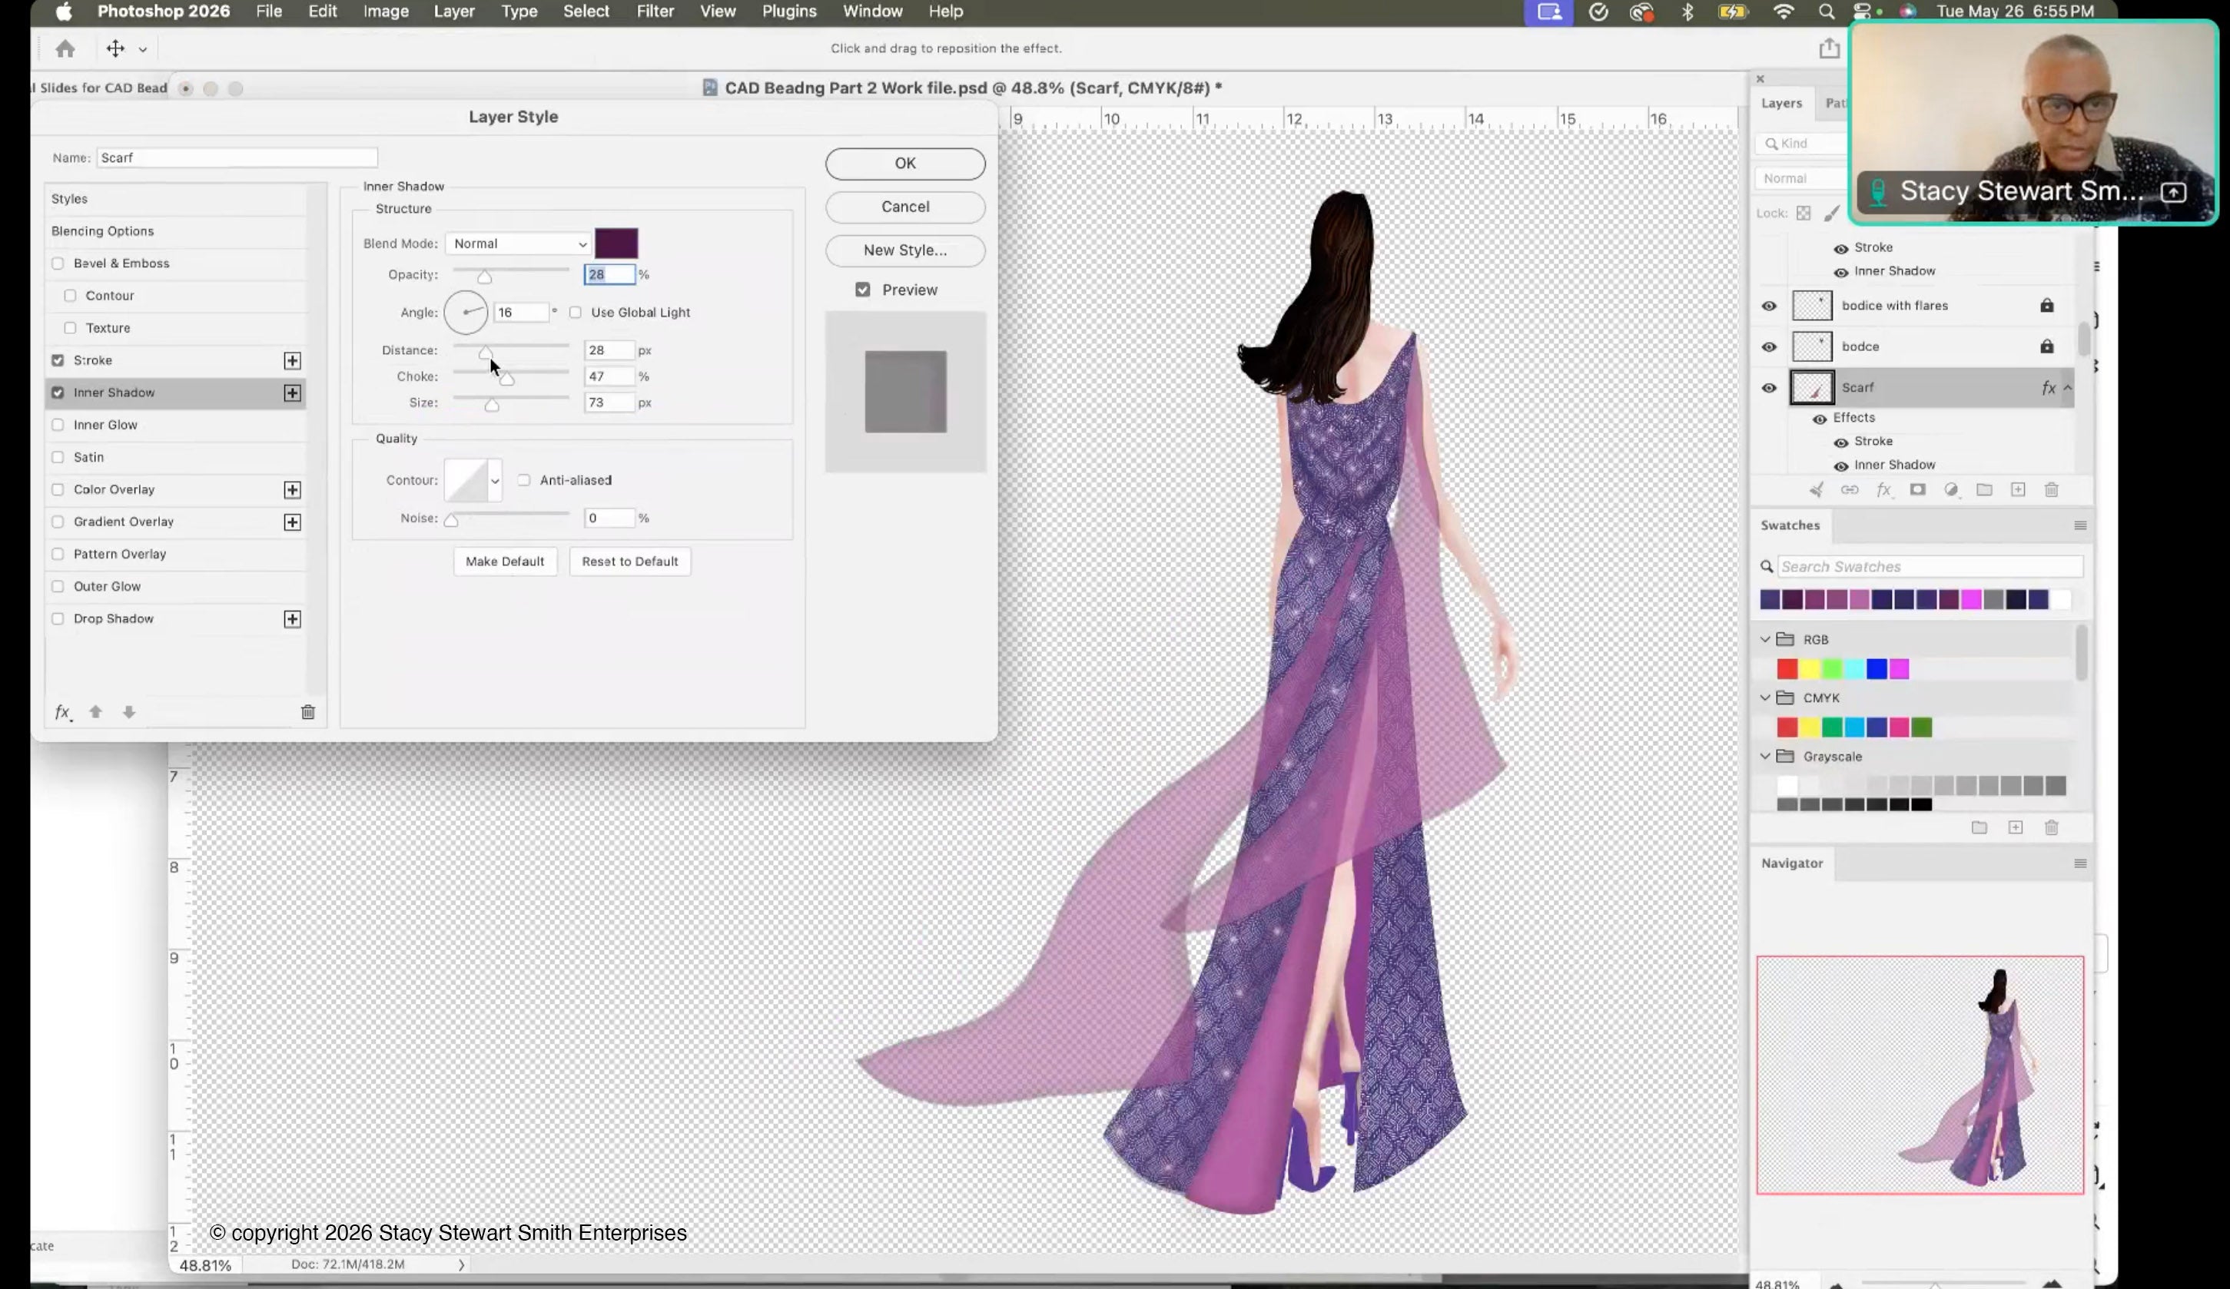
Task: Collapse the CMYK swatch group
Action: [x=1765, y=698]
